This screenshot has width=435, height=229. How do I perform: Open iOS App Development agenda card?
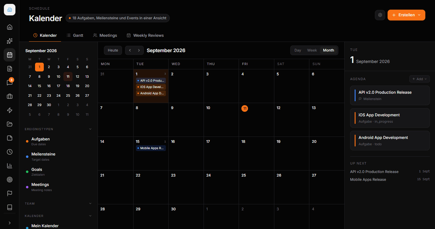coord(390,118)
